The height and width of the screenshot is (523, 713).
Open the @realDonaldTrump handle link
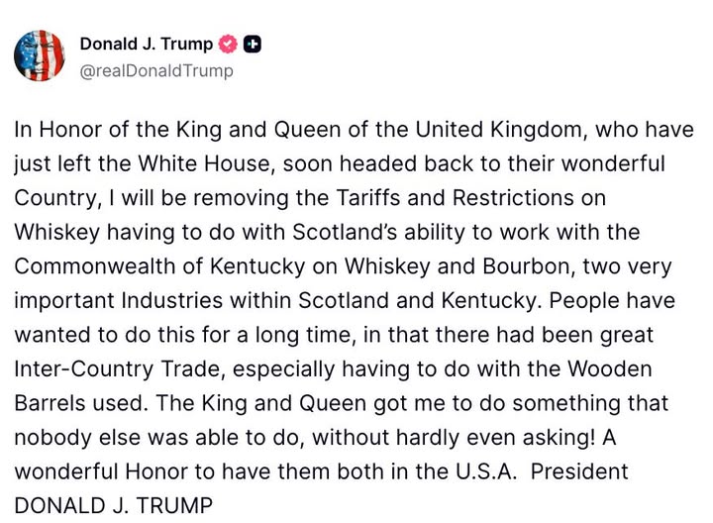pos(156,70)
